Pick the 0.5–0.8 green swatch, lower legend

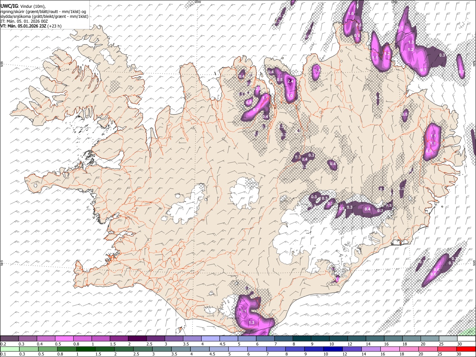click(48, 349)
